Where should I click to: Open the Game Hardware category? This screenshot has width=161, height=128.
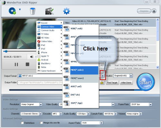pyautogui.click(x=50, y=71)
